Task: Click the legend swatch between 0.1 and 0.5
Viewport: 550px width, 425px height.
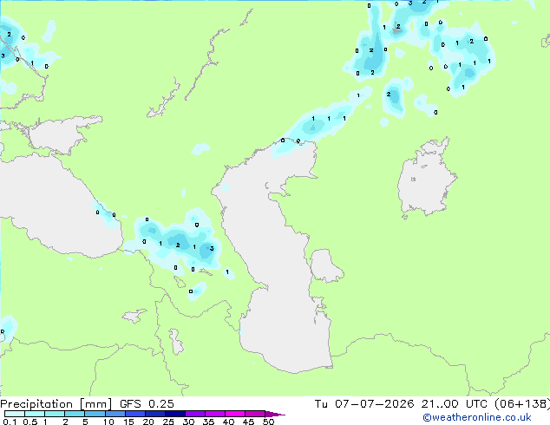Action: coord(15,414)
